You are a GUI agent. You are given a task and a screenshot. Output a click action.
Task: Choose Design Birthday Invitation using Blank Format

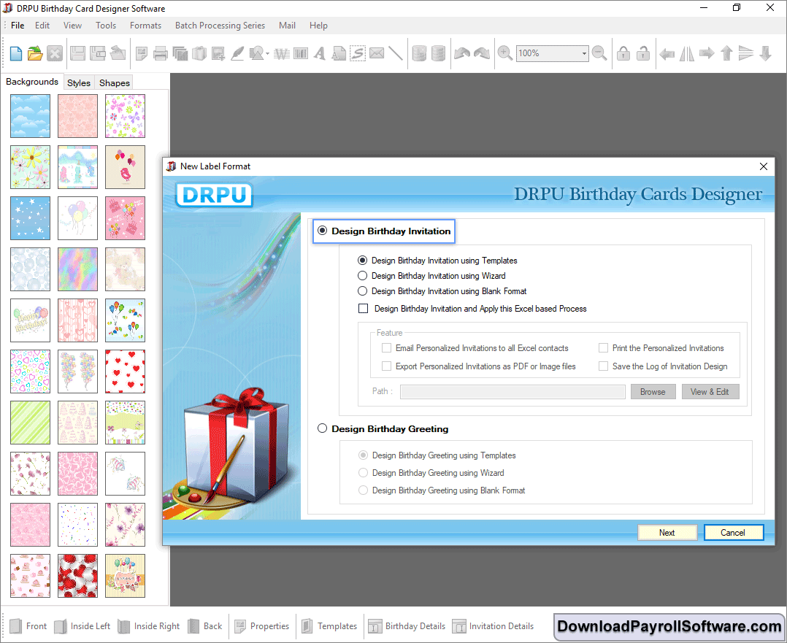click(x=362, y=291)
